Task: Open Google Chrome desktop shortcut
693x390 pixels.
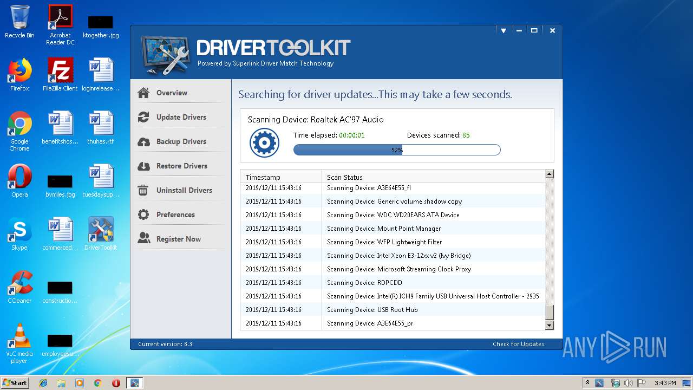Action: coord(19,131)
